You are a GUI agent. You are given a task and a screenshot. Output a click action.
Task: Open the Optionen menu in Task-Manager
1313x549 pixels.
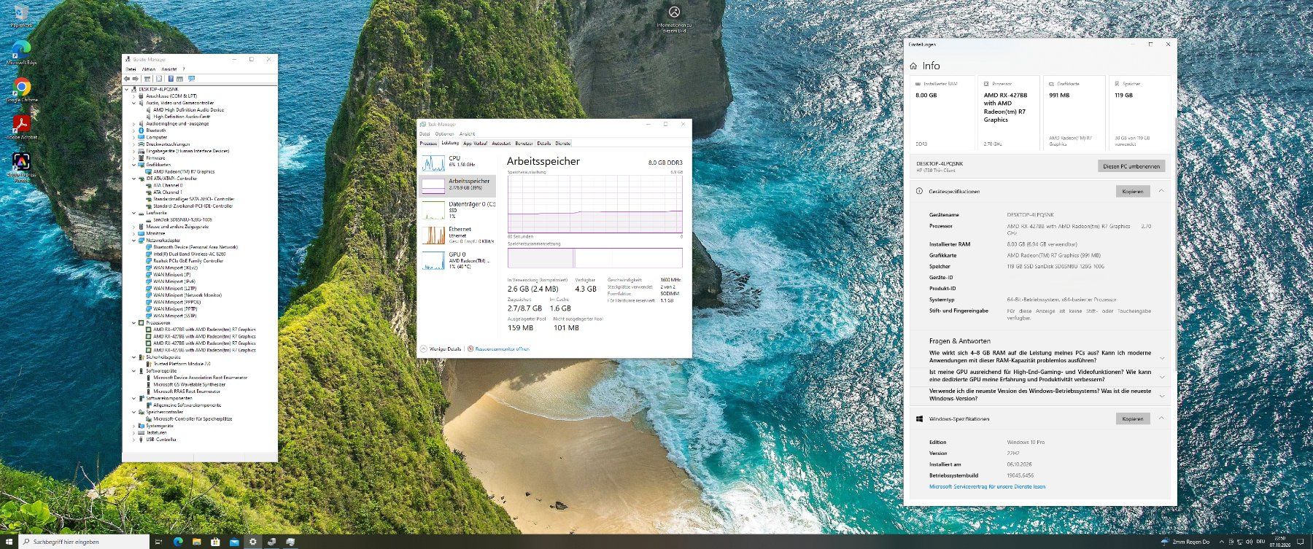coord(445,134)
